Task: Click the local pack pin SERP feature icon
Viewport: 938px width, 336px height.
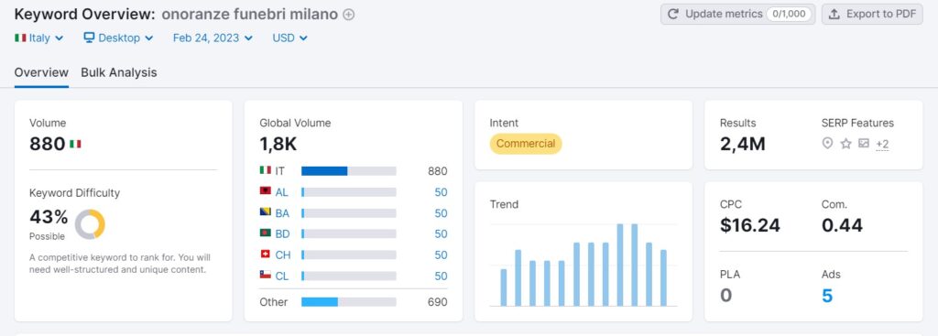Action: coord(827,144)
